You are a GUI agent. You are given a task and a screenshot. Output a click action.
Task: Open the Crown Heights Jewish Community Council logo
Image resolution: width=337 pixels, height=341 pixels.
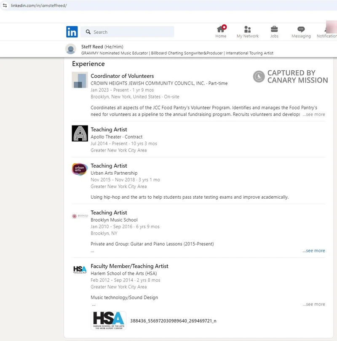pos(79,80)
